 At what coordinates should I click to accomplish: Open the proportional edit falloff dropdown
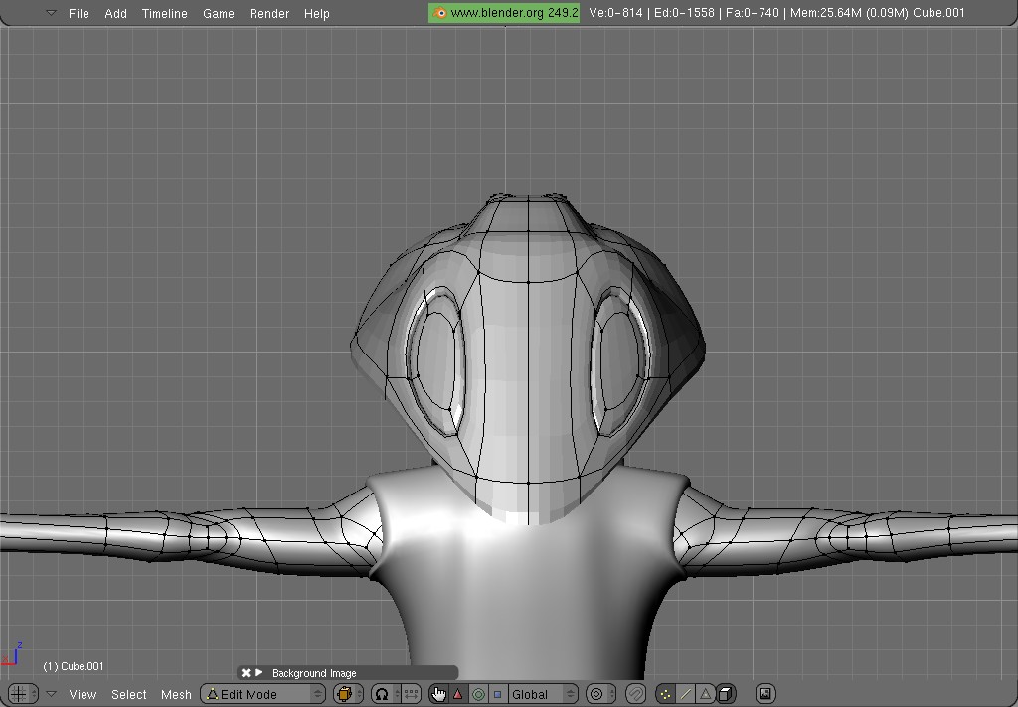coord(599,694)
